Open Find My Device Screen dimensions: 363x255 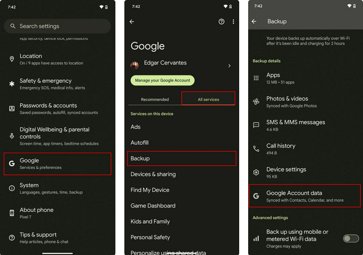[150, 190]
